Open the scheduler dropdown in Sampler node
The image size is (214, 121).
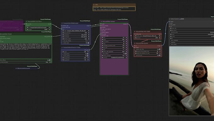(114, 57)
